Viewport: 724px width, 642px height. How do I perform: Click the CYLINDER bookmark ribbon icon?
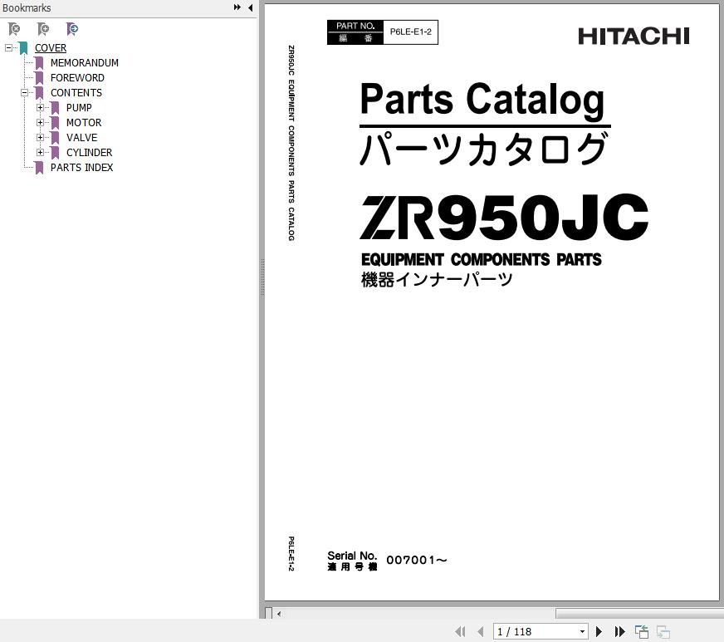55,153
